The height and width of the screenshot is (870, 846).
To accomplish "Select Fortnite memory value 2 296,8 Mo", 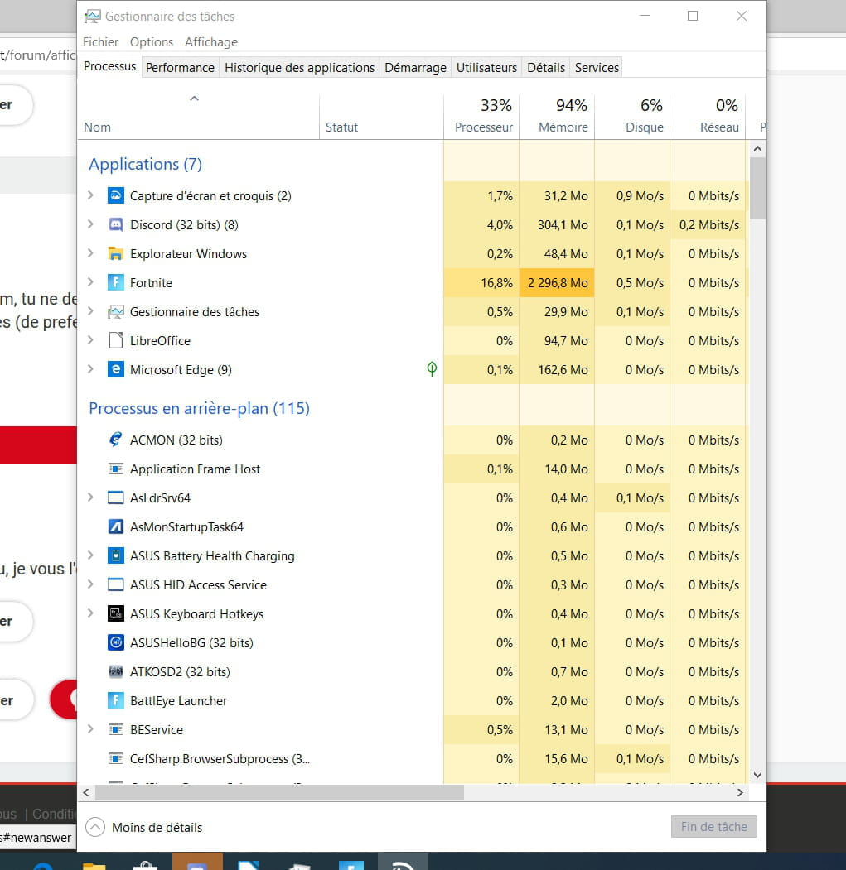I will [x=557, y=283].
